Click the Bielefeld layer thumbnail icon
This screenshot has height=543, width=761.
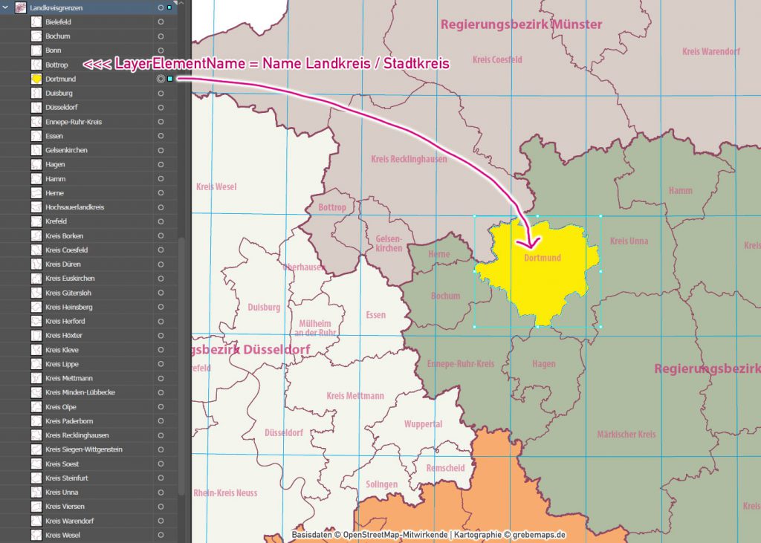tap(35, 22)
